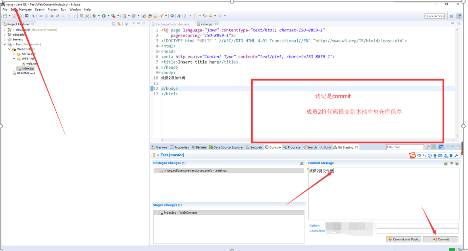Click the Last Edit Location arrow icon

click(205, 16)
